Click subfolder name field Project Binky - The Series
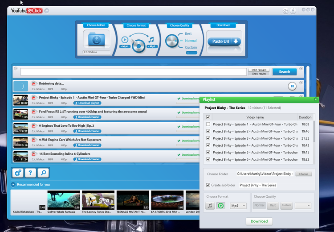 258,185
